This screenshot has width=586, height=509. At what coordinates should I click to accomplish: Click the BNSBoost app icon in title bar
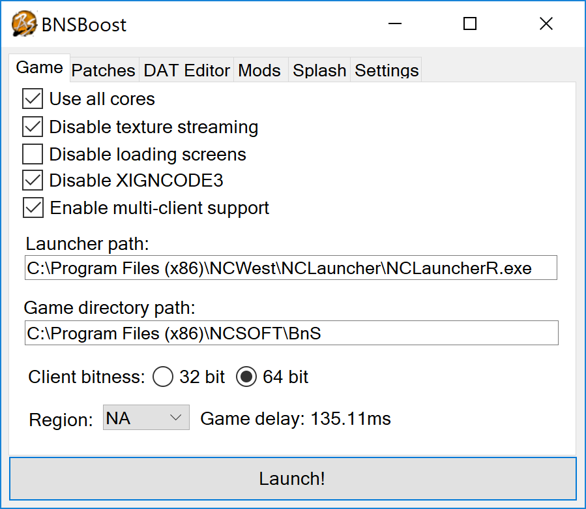pyautogui.click(x=24, y=24)
